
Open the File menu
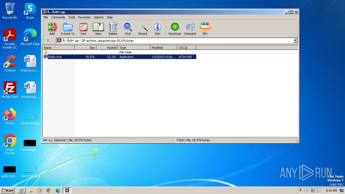point(46,17)
